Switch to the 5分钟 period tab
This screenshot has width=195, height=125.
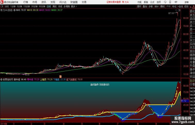tap(19, 6)
